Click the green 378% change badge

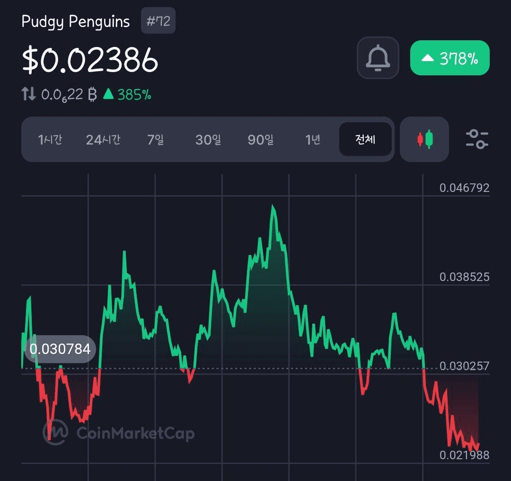point(450,58)
